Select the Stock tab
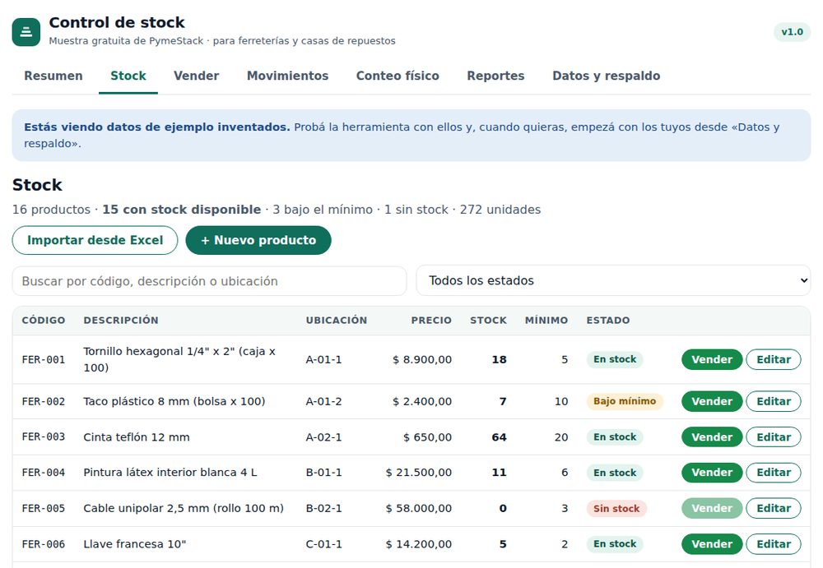 coord(128,76)
